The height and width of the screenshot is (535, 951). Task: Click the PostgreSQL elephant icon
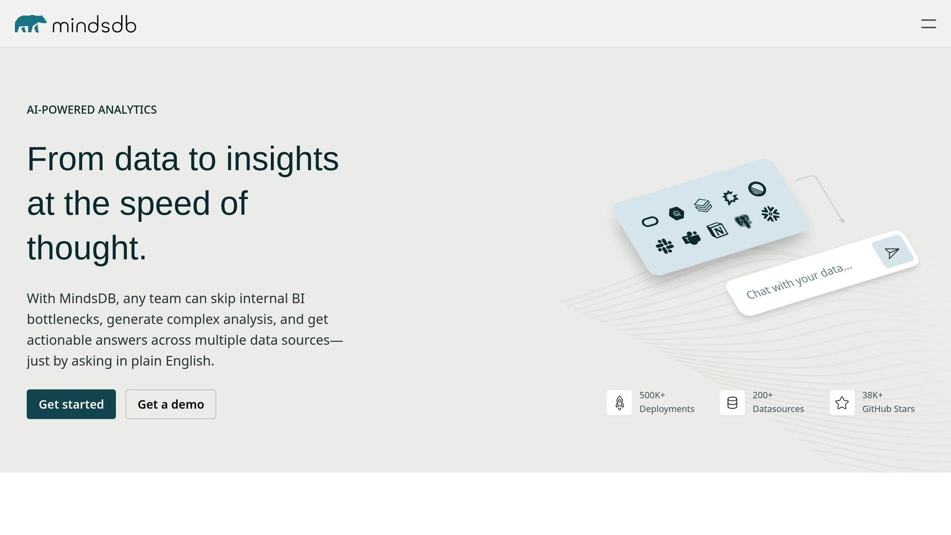click(743, 221)
